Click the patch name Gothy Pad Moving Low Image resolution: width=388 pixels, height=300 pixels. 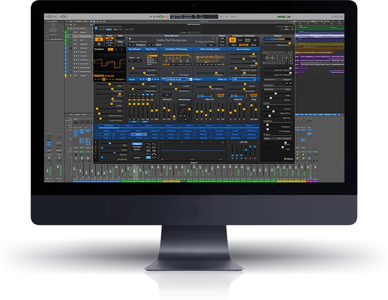(172, 40)
